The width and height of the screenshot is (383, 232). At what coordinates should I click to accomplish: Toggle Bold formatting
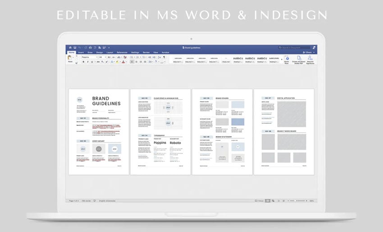coord(83,62)
